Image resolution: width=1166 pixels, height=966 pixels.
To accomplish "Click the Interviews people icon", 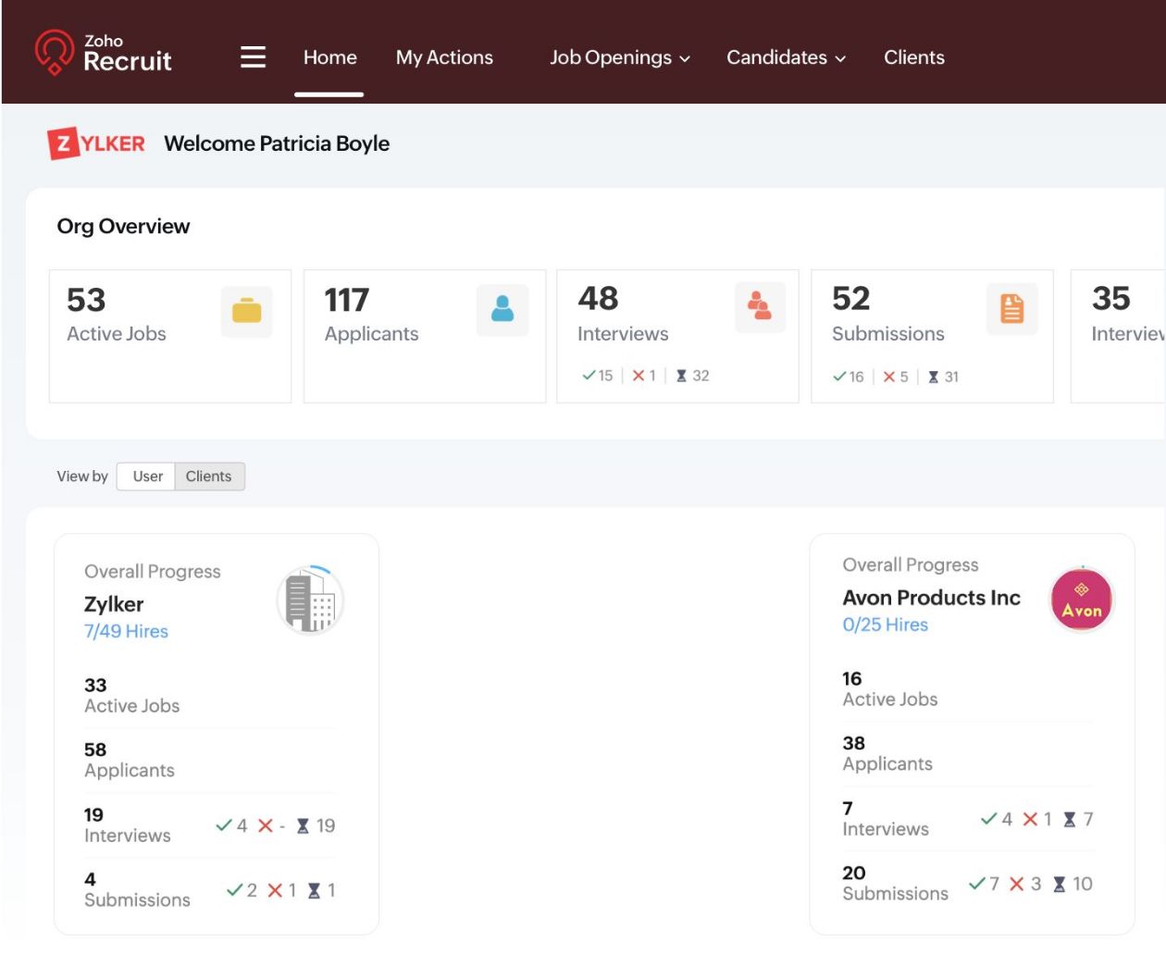I will coord(760,307).
